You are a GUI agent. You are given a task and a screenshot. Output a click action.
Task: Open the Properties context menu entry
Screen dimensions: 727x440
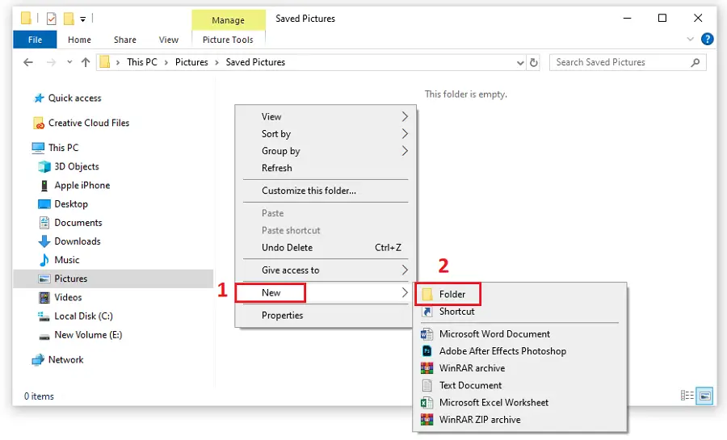[282, 315]
